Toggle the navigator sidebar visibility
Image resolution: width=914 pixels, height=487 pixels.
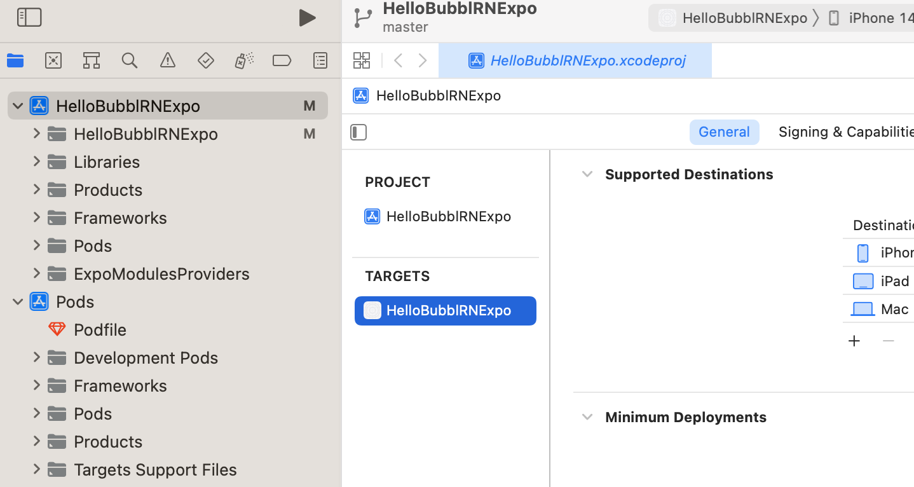[29, 17]
